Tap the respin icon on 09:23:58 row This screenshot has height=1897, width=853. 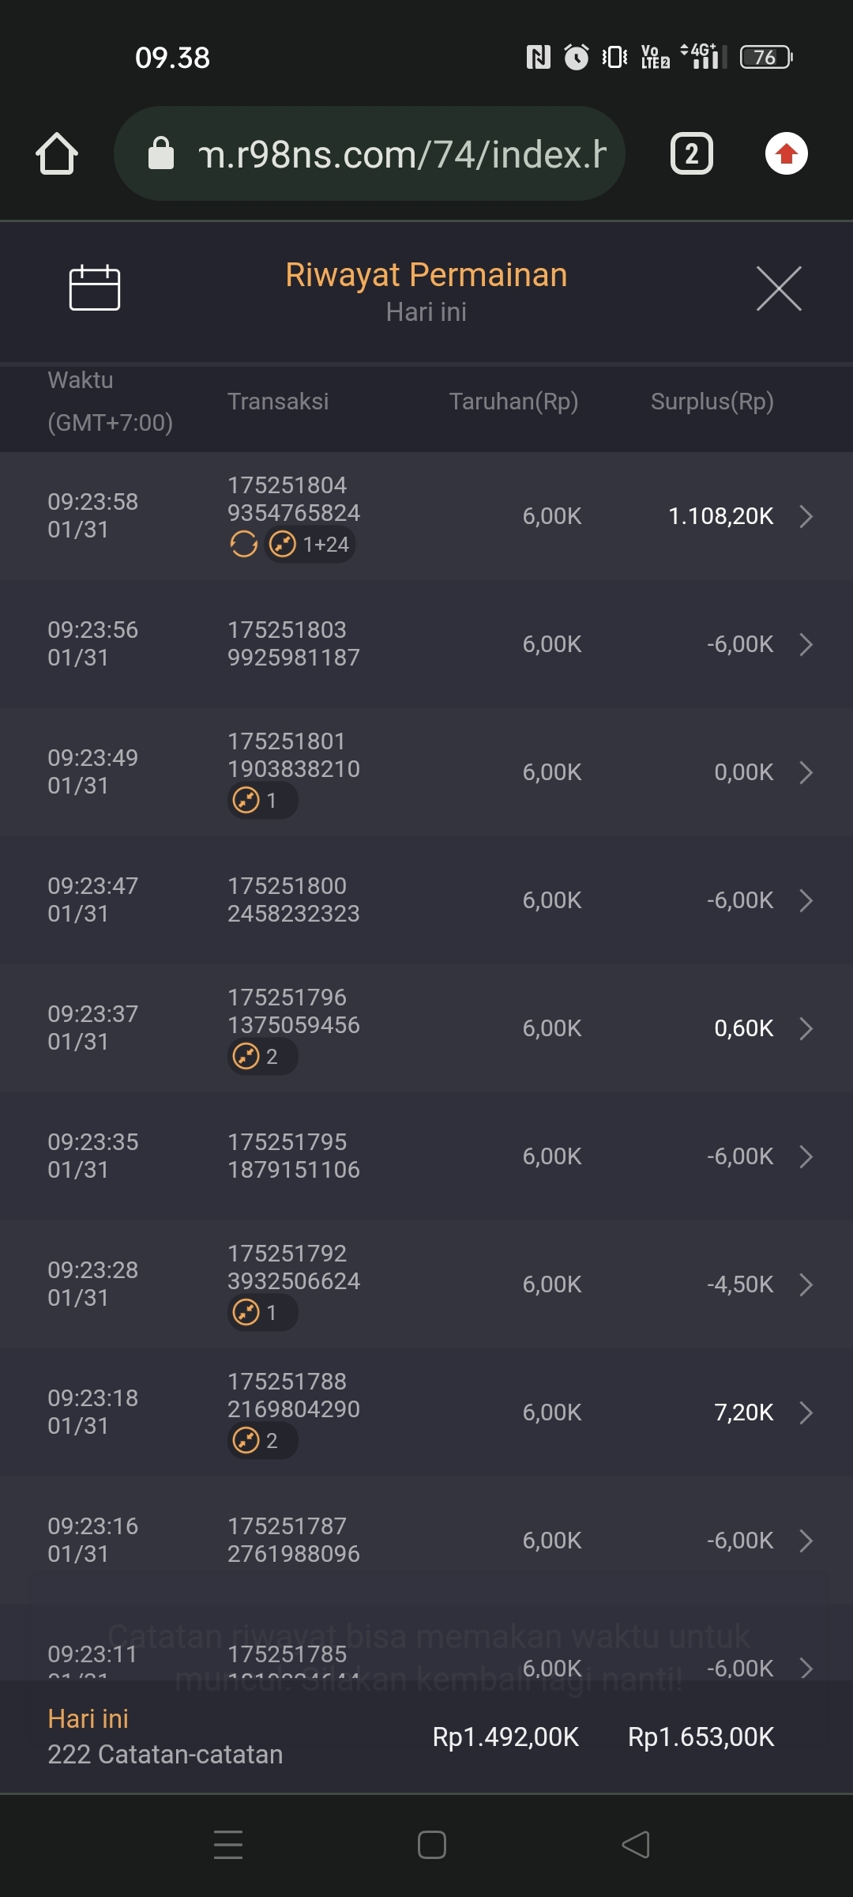tap(243, 545)
